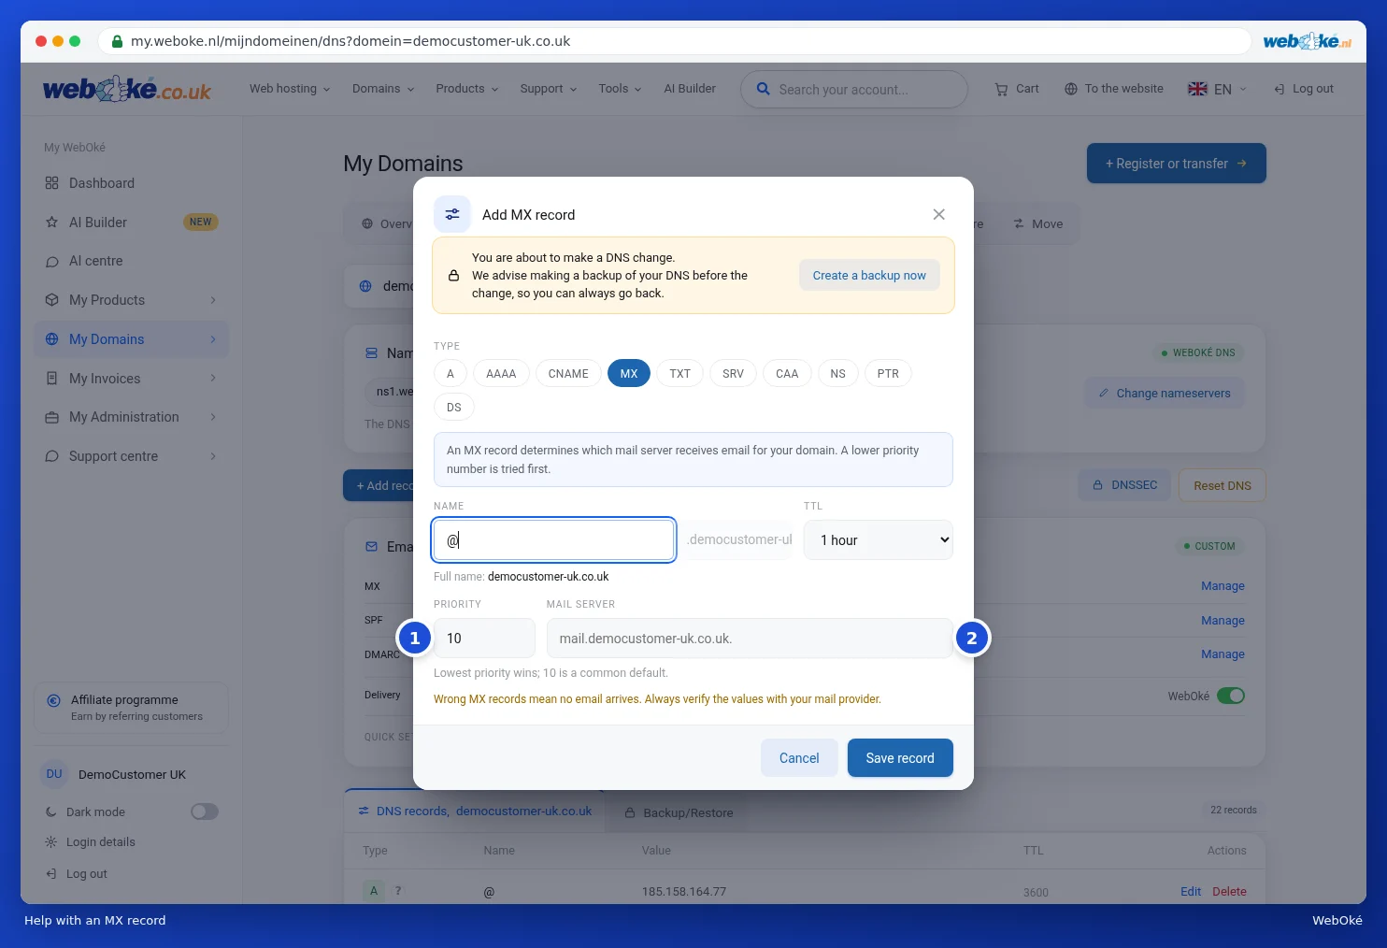1387x948 pixels.
Task: Click the Dashboard grid icon in sidebar
Action: (x=52, y=183)
